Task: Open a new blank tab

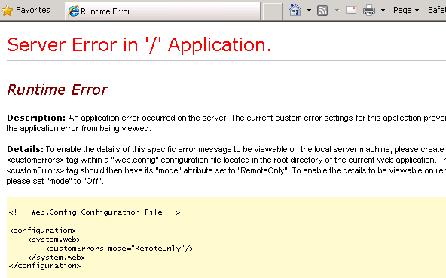Action: click(272, 11)
